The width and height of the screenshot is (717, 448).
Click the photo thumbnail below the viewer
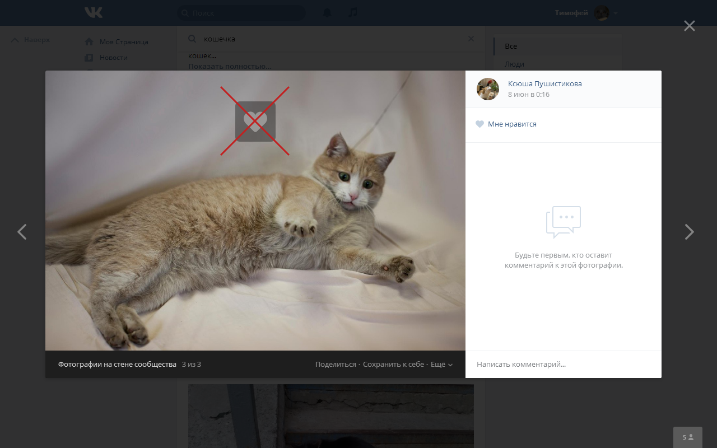click(331, 416)
